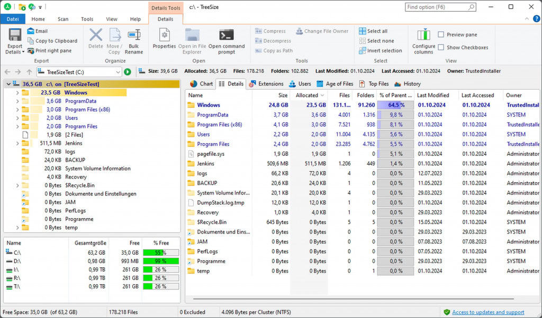
Task: Enable the Preview pane checkbox
Action: coord(441,35)
